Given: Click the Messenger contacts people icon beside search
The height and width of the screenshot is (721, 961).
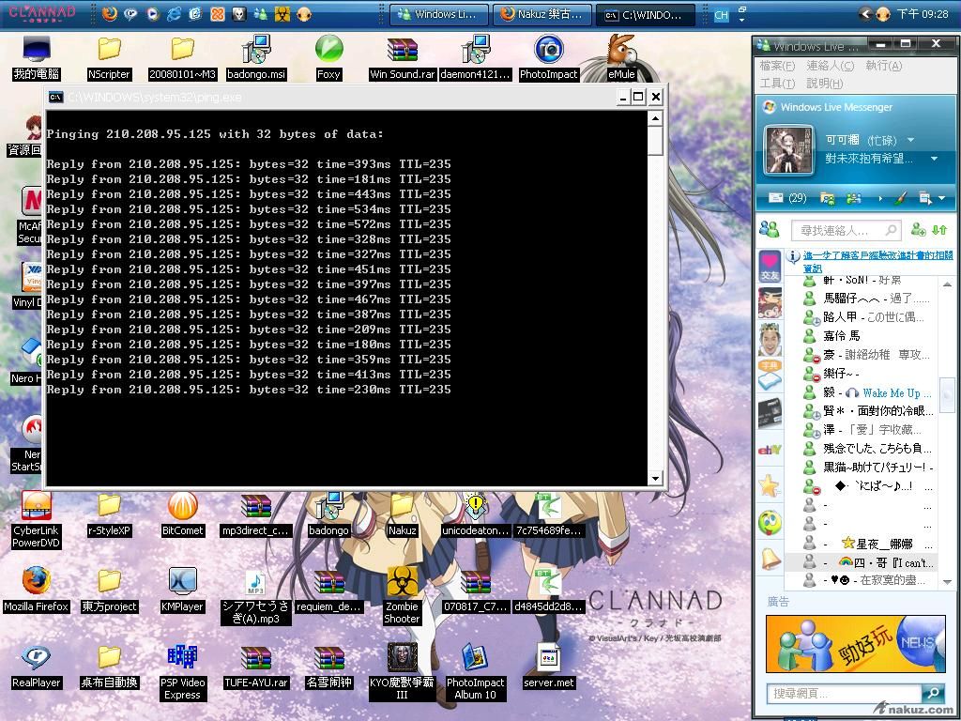Looking at the screenshot, I should tap(770, 230).
